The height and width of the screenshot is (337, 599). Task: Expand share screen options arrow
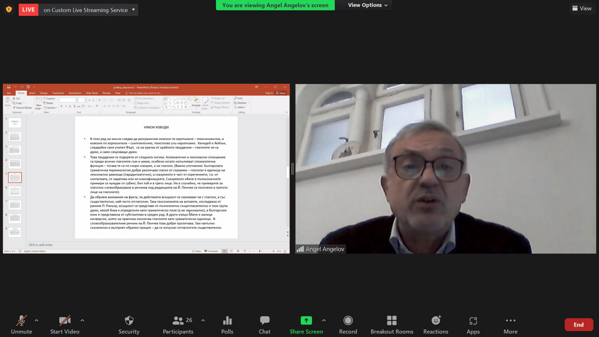point(324,320)
